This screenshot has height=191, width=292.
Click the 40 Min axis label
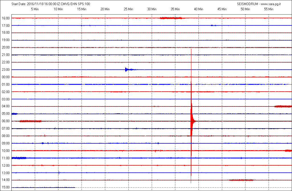[198, 9]
